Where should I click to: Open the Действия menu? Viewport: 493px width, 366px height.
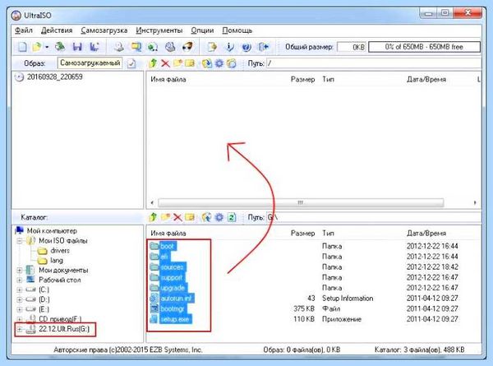57,30
